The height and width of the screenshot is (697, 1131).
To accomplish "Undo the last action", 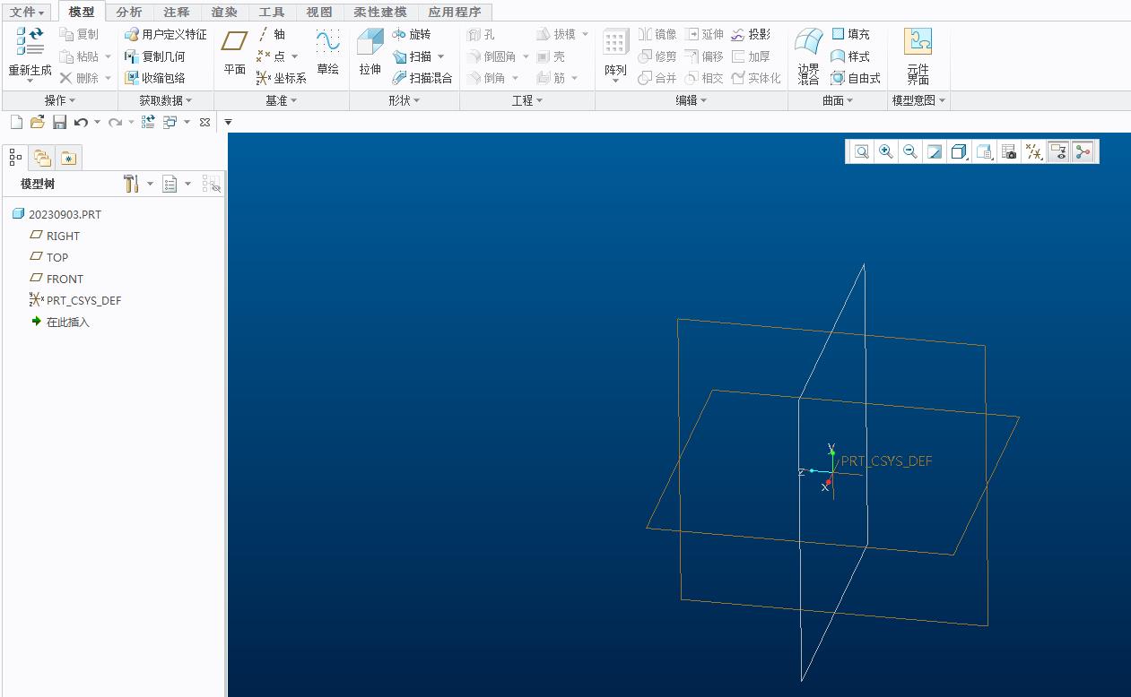I will coord(81,122).
